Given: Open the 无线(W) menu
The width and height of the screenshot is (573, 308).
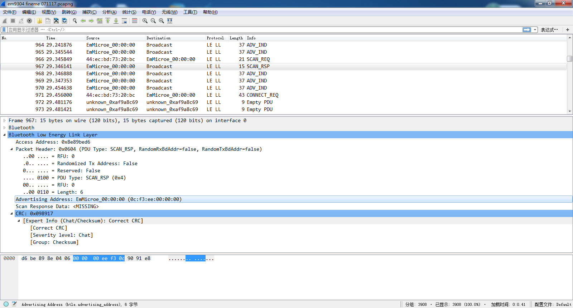Looking at the screenshot, I should 169,12.
